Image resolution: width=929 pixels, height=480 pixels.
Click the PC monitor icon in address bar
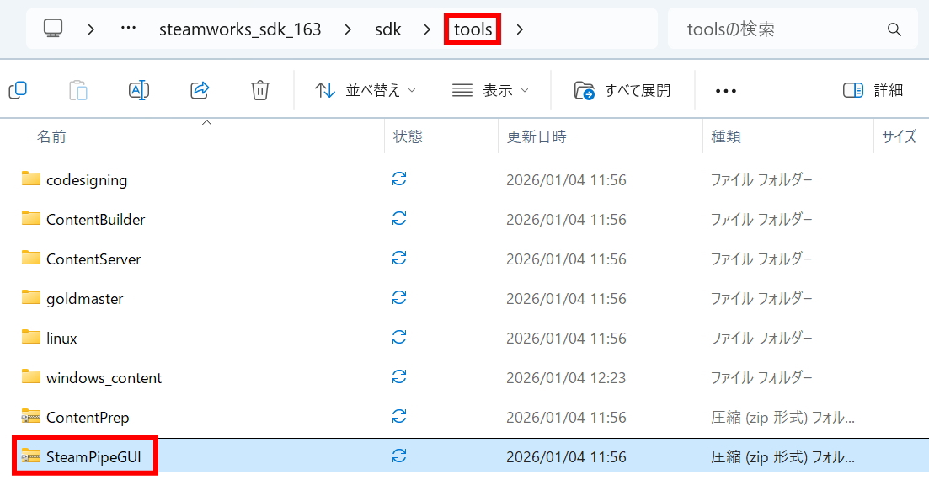pos(53,29)
